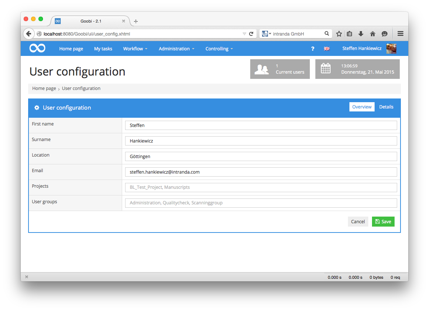
Task: Click the Projects field
Action: pyautogui.click(x=261, y=188)
